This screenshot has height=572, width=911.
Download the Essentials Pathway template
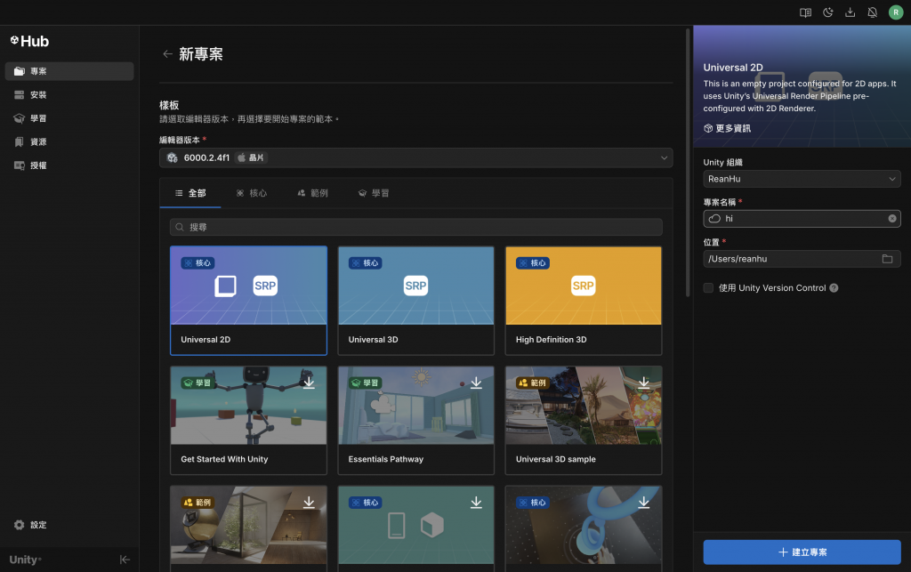pyautogui.click(x=477, y=383)
